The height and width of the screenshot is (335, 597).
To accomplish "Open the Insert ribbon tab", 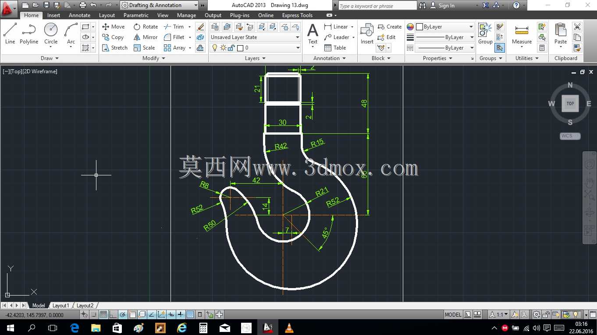I will pos(53,15).
